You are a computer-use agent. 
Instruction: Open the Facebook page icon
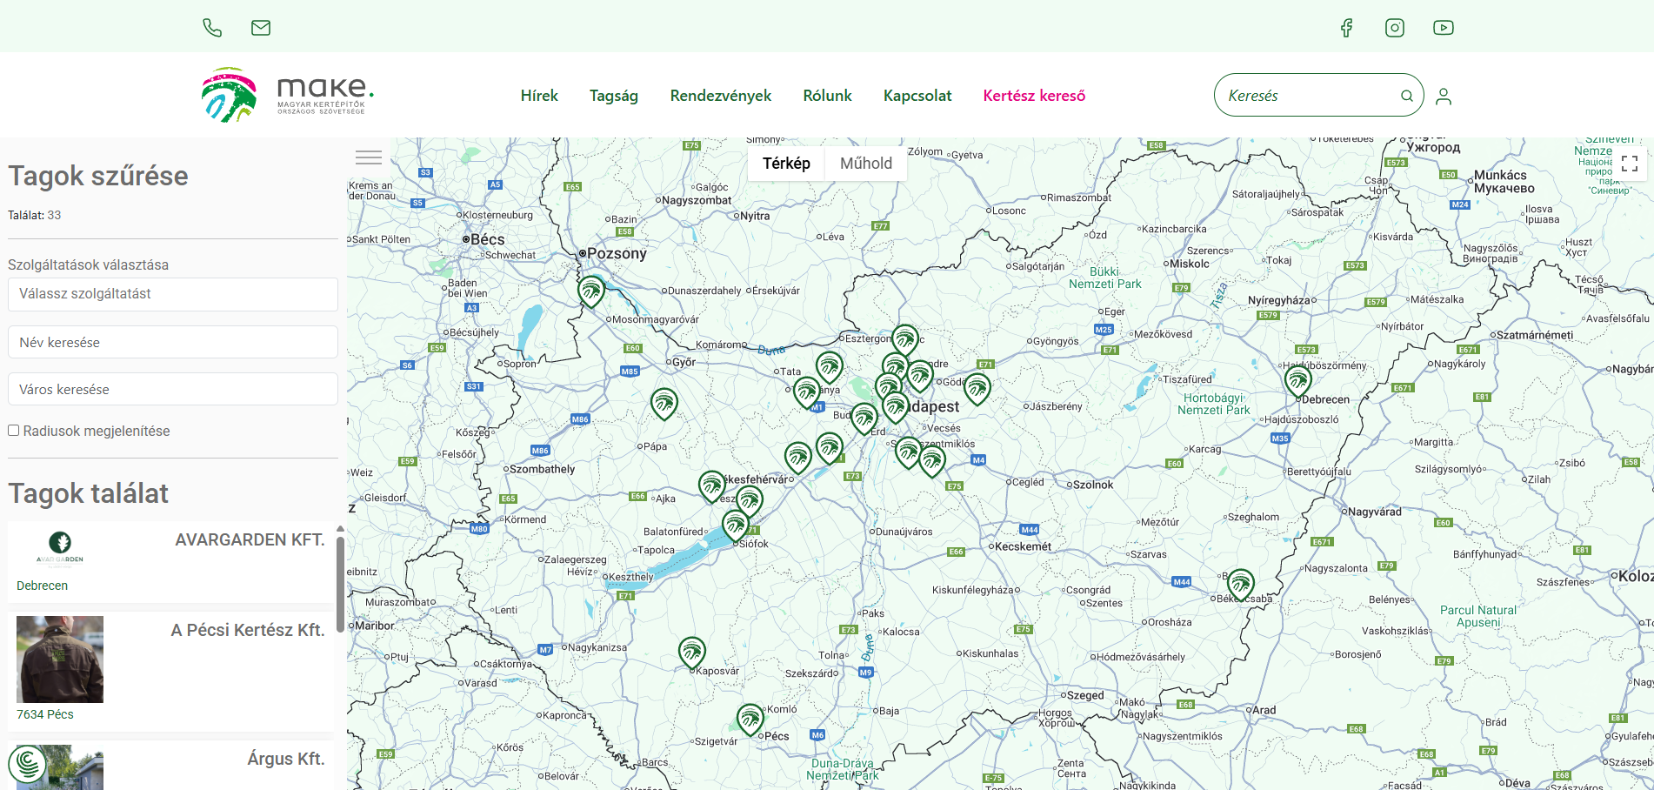coord(1346,28)
